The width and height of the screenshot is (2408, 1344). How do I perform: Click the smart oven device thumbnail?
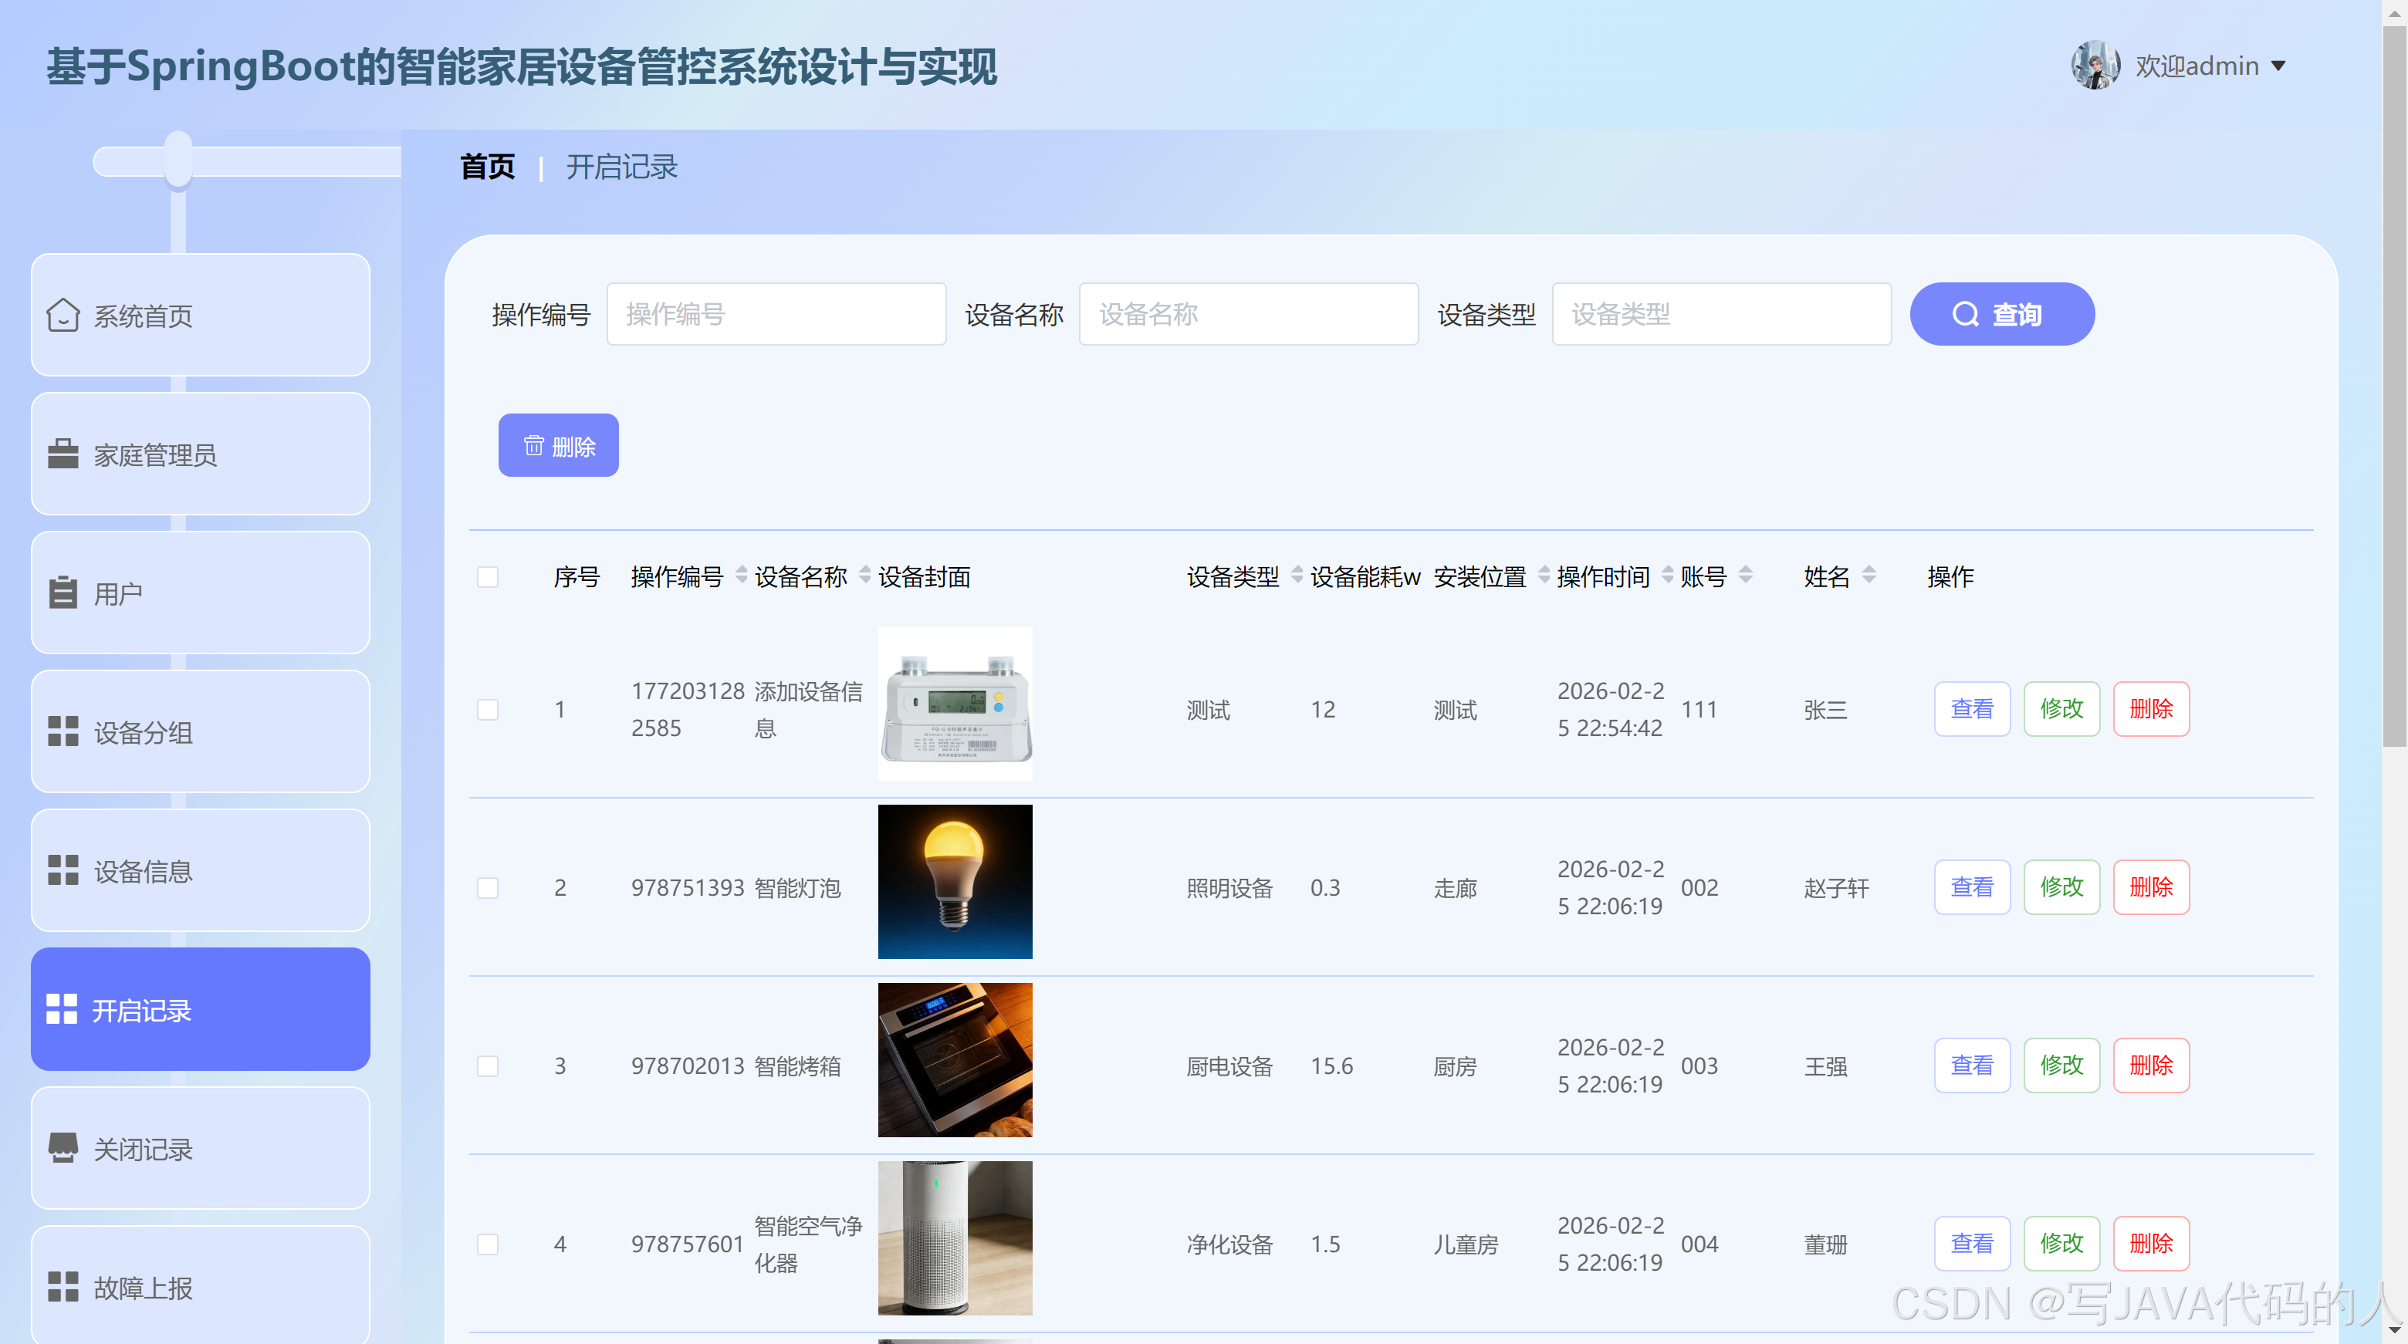(x=955, y=1060)
